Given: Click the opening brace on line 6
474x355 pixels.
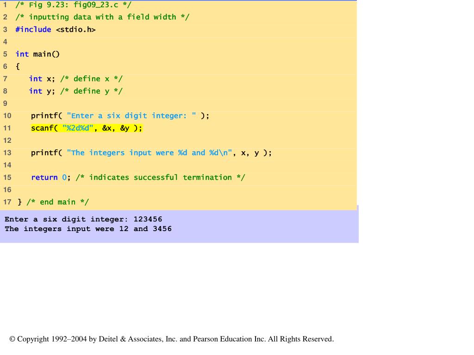Looking at the screenshot, I should pos(18,67).
